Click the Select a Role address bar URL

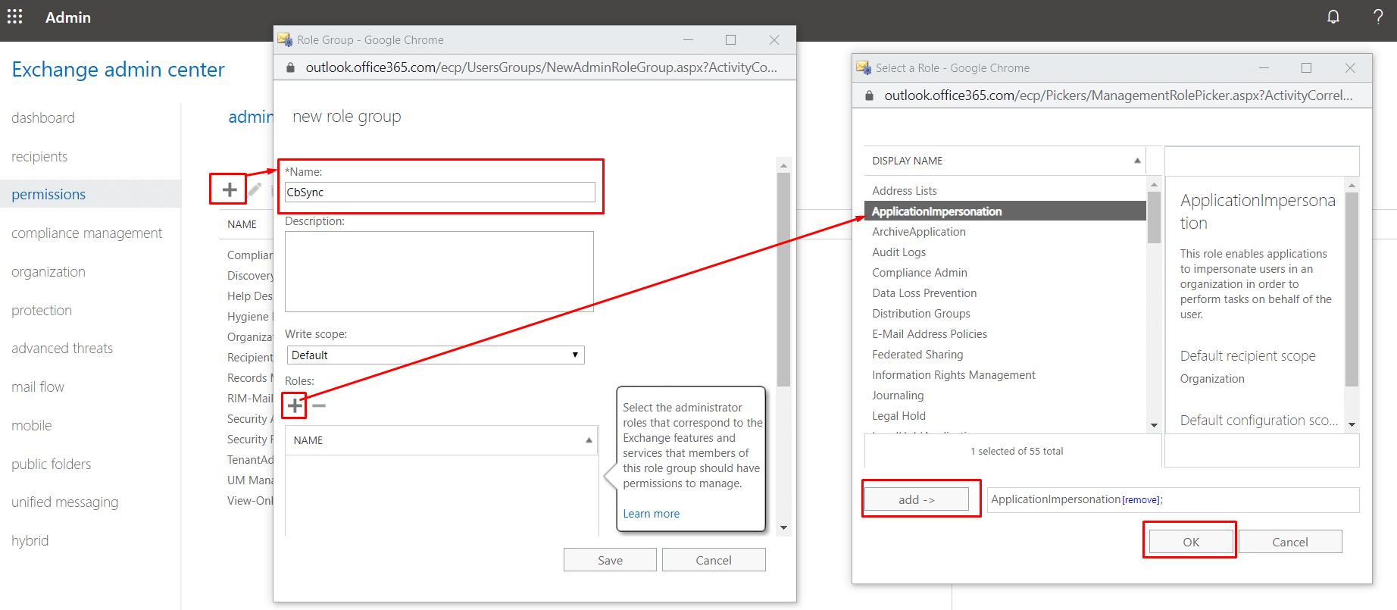point(1118,95)
